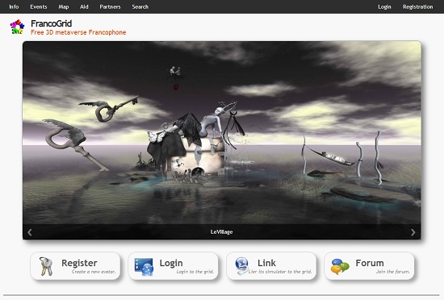Click the LeVillage slideshow caption
Image resolution: width=444 pixels, height=300 pixels.
[221, 232]
